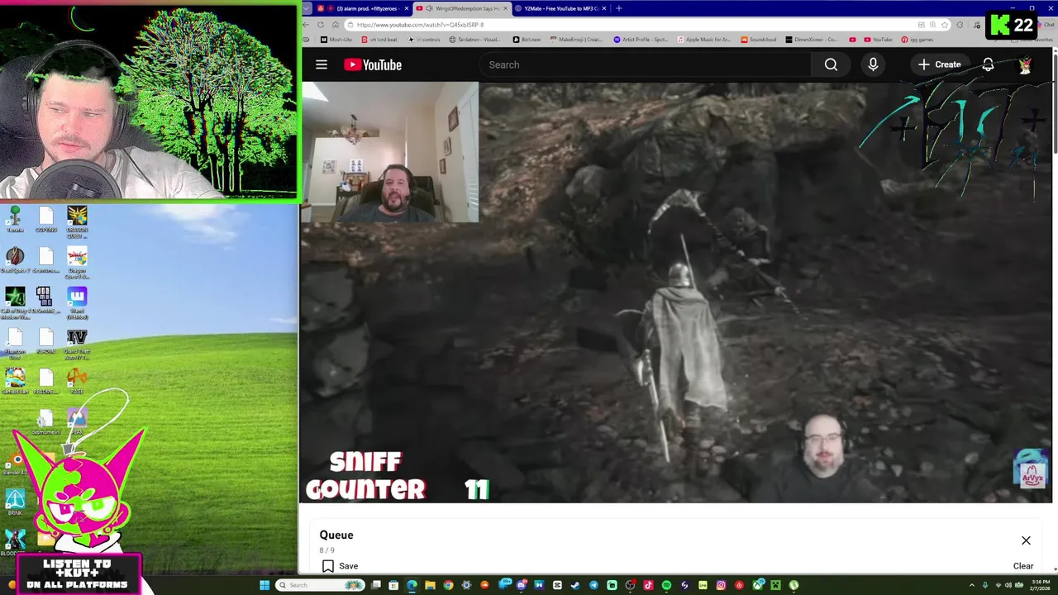
Task: Open Microsoft Edge from the taskbar
Action: point(412,585)
